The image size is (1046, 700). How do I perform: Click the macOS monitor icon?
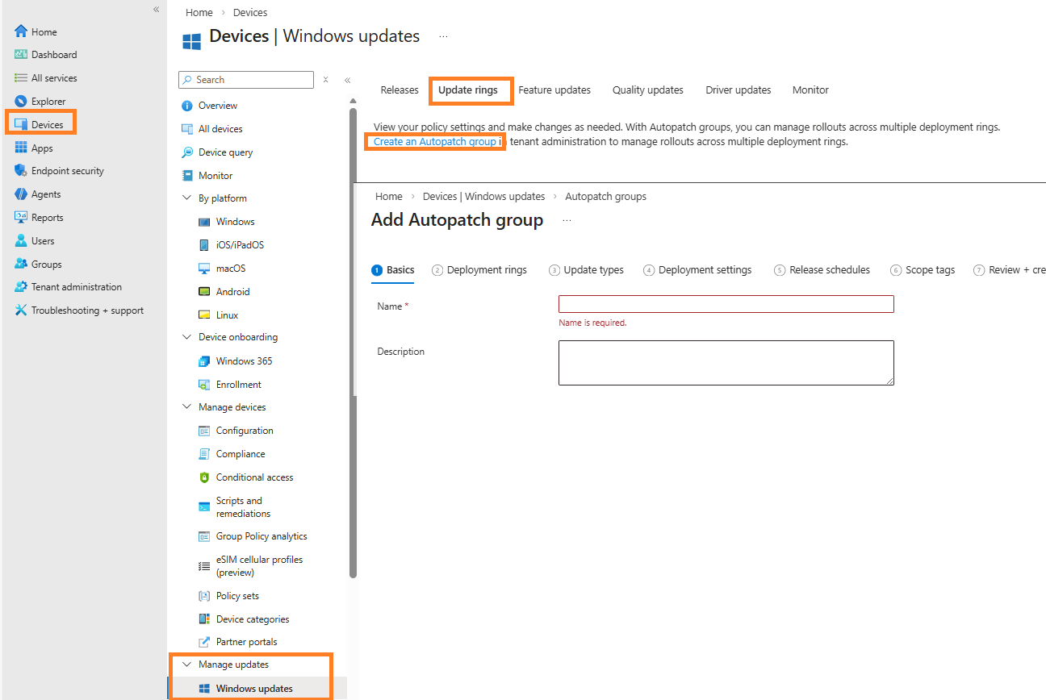[x=204, y=269]
